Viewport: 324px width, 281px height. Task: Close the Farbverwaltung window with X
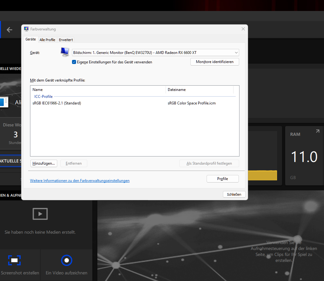coord(243,29)
